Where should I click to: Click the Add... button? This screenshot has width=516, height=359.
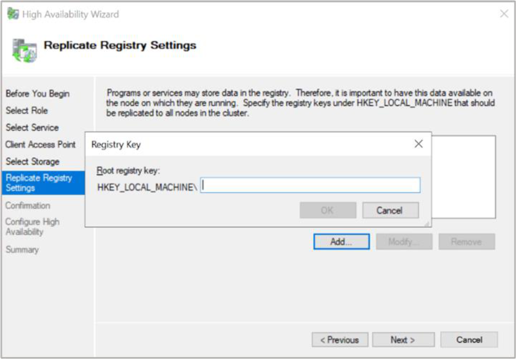(341, 241)
